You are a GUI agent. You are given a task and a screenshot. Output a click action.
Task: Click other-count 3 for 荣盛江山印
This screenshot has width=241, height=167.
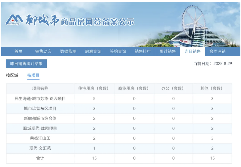[x=212, y=138]
